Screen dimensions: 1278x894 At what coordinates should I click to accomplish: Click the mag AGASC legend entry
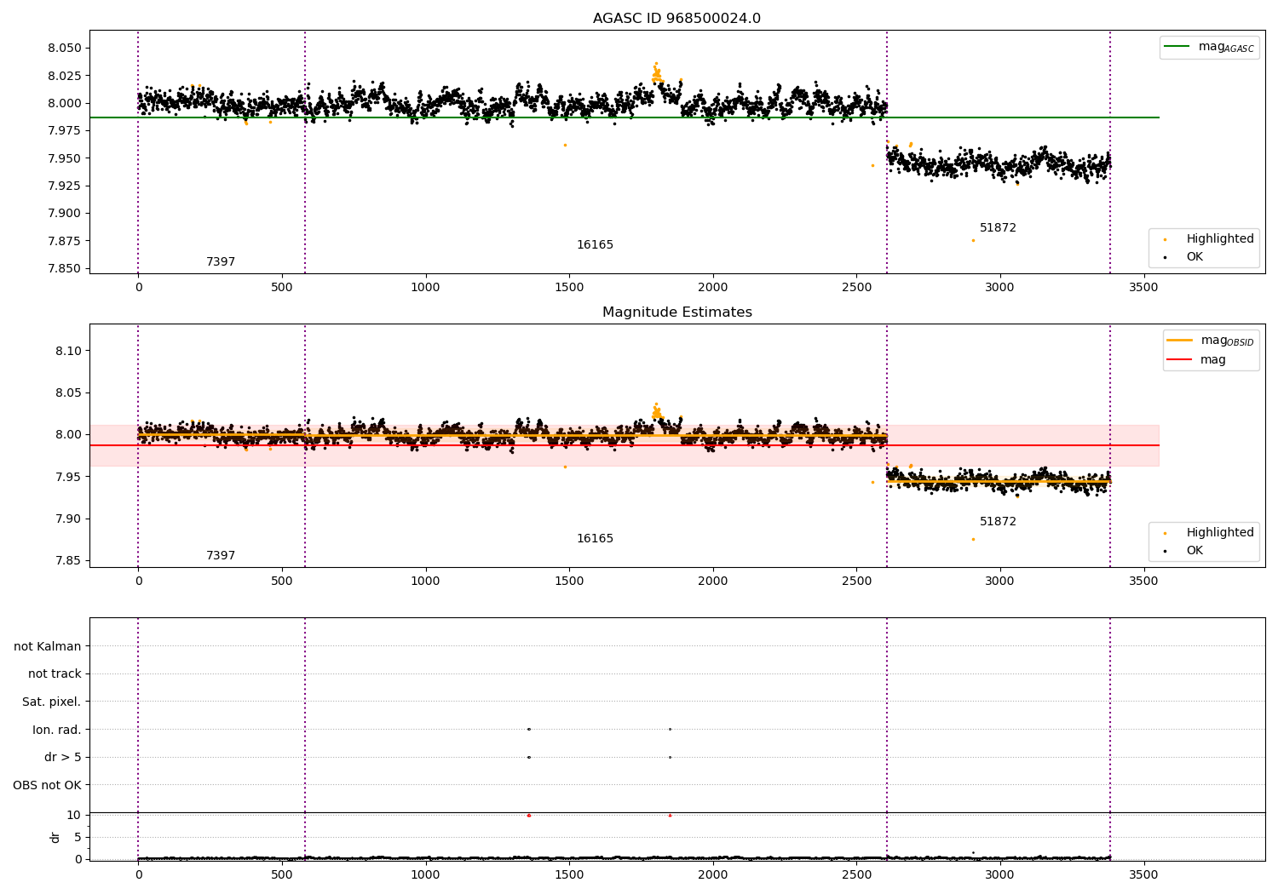[1209, 47]
